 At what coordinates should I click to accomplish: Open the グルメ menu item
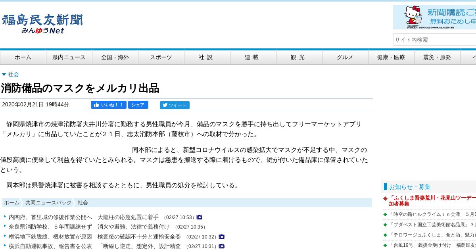point(345,57)
